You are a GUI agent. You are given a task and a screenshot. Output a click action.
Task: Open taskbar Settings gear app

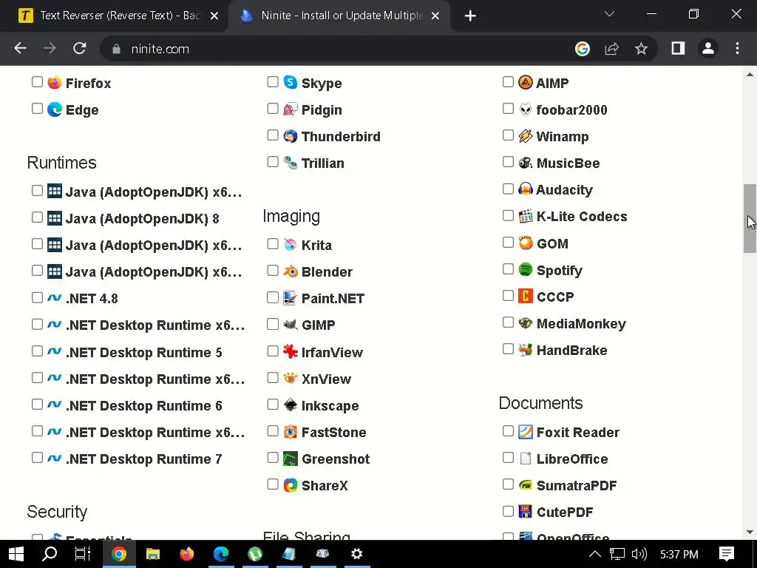pos(356,554)
